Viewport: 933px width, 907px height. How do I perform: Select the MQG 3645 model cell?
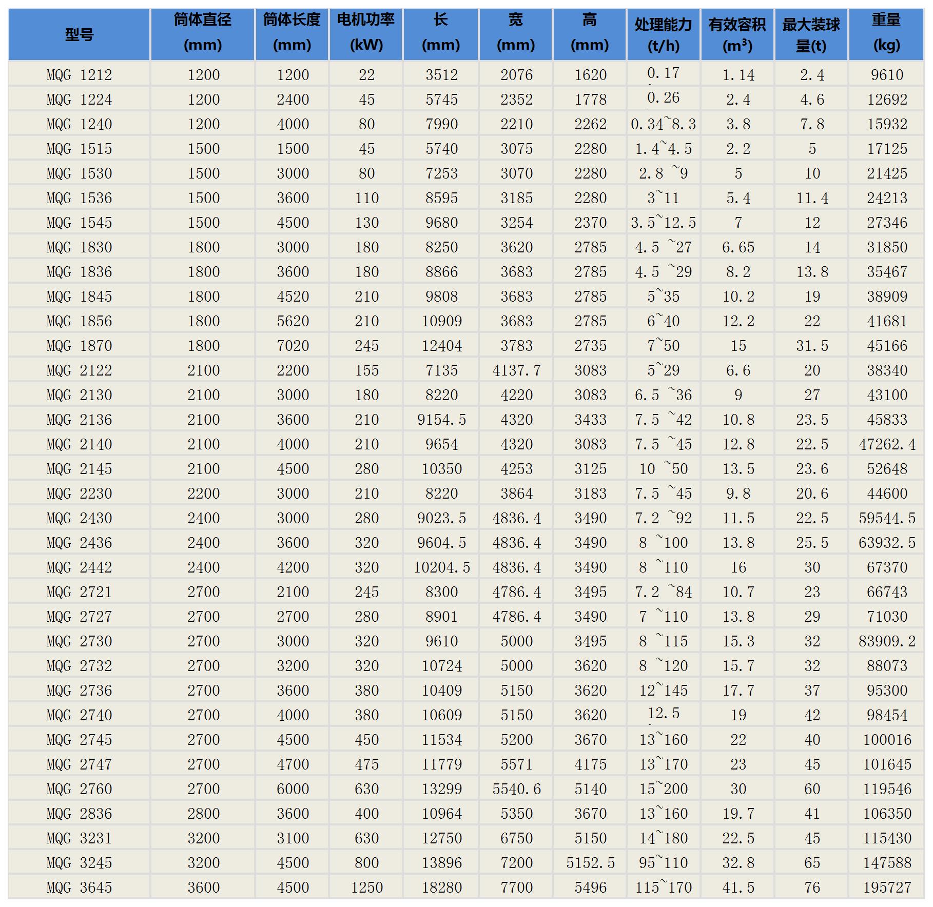click(x=79, y=888)
